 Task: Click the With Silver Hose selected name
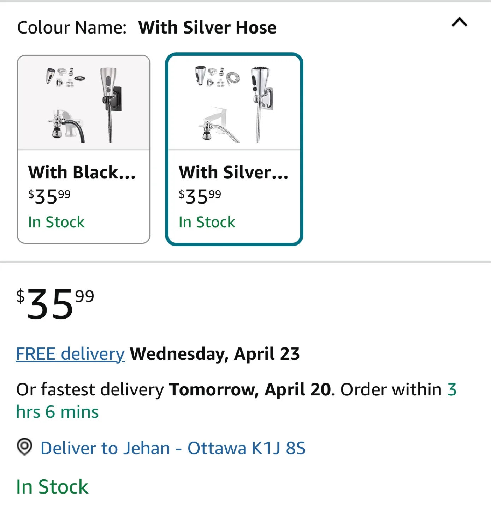click(207, 28)
